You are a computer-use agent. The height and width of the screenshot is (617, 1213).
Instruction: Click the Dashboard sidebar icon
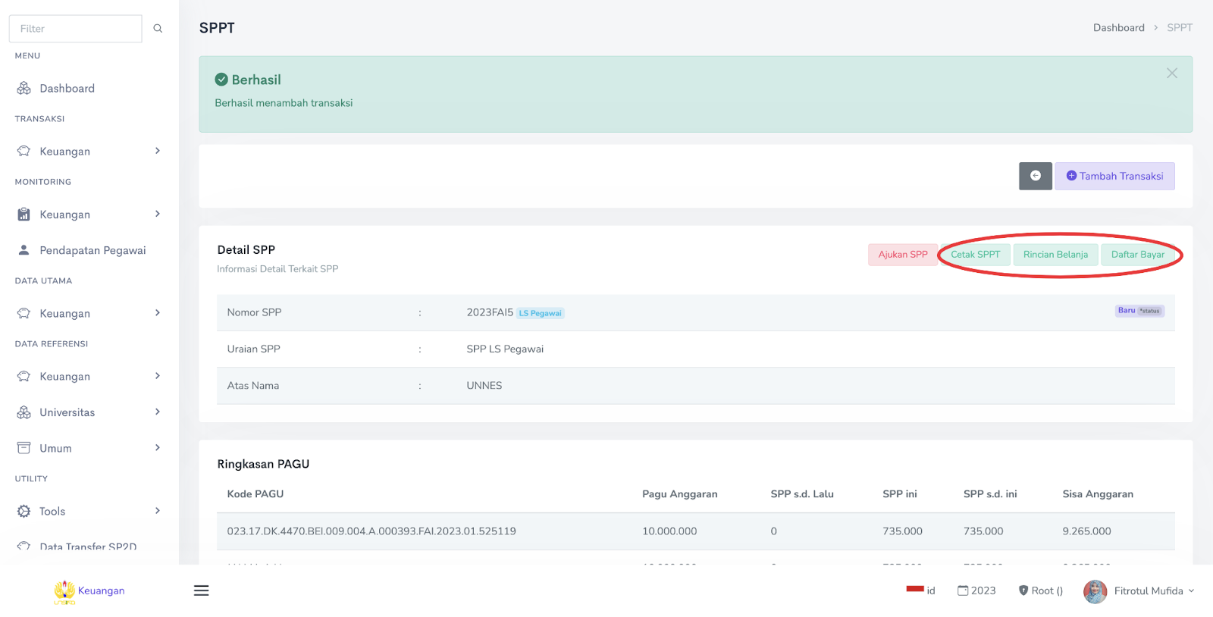pos(24,89)
